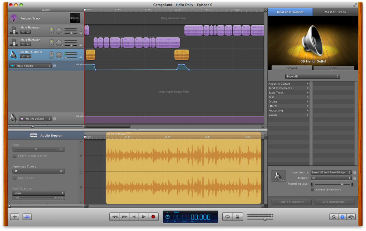Enable the Follow Tempo & Pitch checkbox
366x231 pixels.
tap(14, 156)
